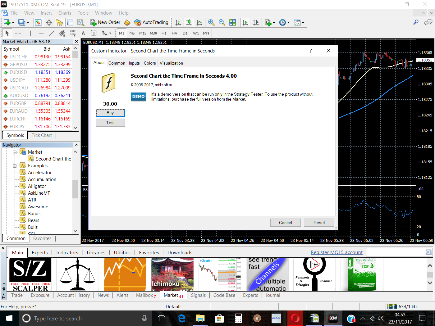Select the Vertical Line drawing tool
This screenshot has width=435, height=326.
click(30, 33)
